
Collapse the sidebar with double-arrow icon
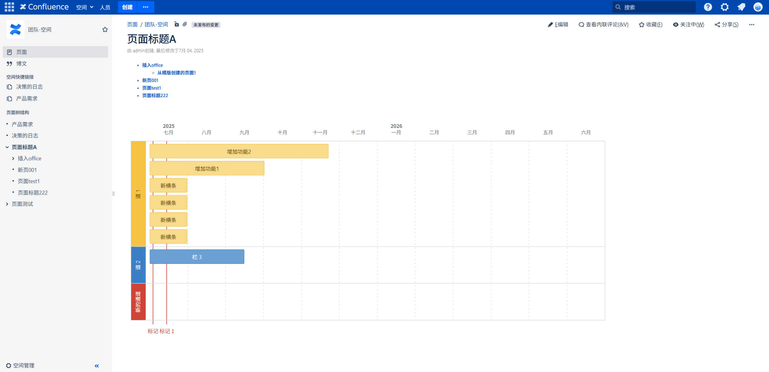(97, 366)
